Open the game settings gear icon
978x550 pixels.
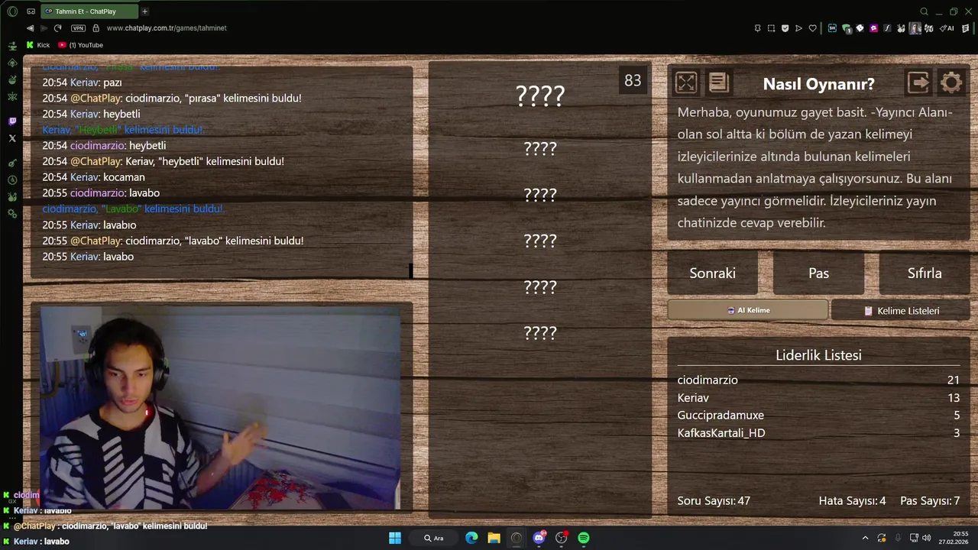coord(951,82)
